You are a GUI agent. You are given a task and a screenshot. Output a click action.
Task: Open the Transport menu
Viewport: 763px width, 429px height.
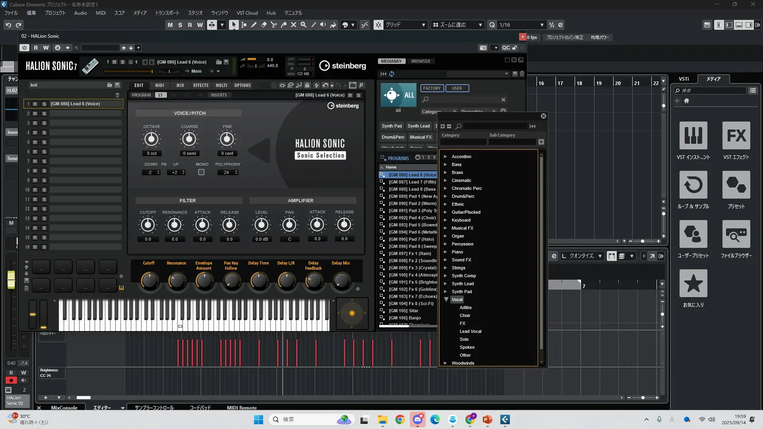point(167,13)
